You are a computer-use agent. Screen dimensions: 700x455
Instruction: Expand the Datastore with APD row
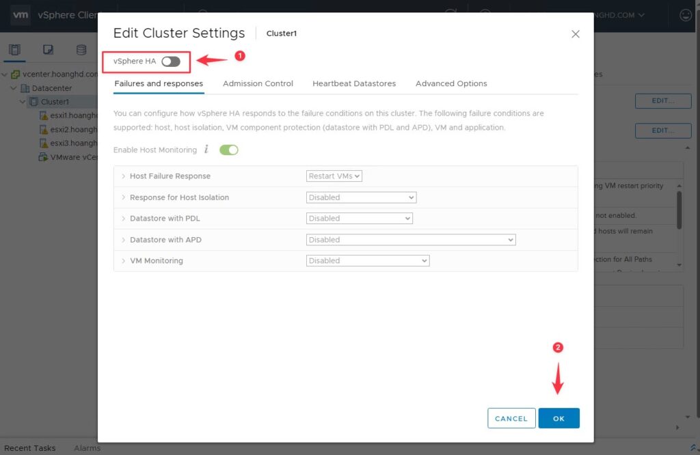(124, 240)
